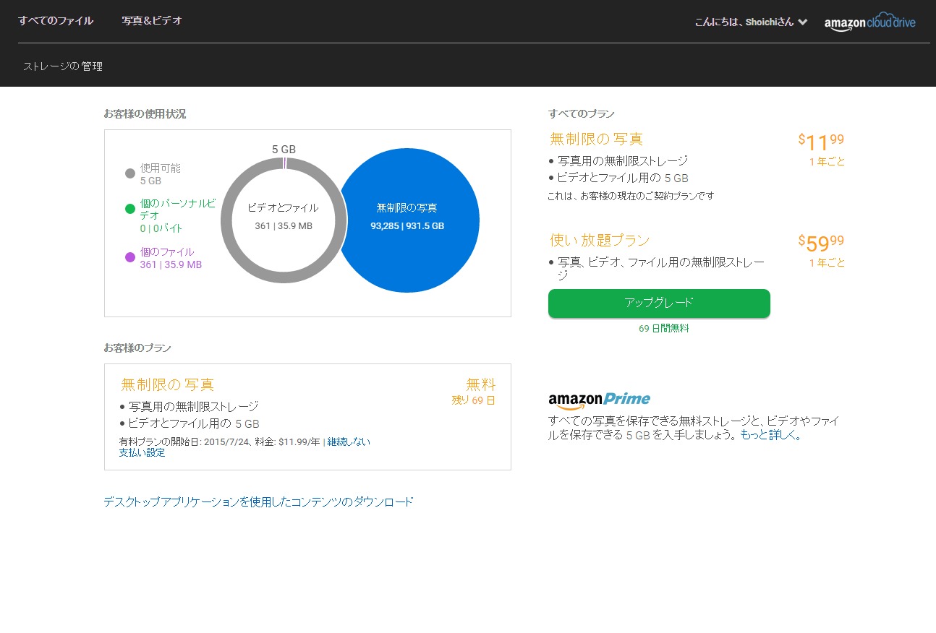The image size is (936, 633).
Task: Click the Amazon Prime logo
Action: [x=599, y=400]
